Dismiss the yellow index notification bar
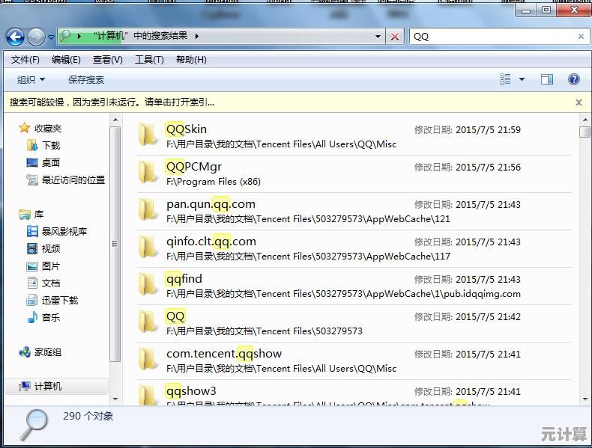Viewport: 592px width, 448px height. tap(579, 102)
